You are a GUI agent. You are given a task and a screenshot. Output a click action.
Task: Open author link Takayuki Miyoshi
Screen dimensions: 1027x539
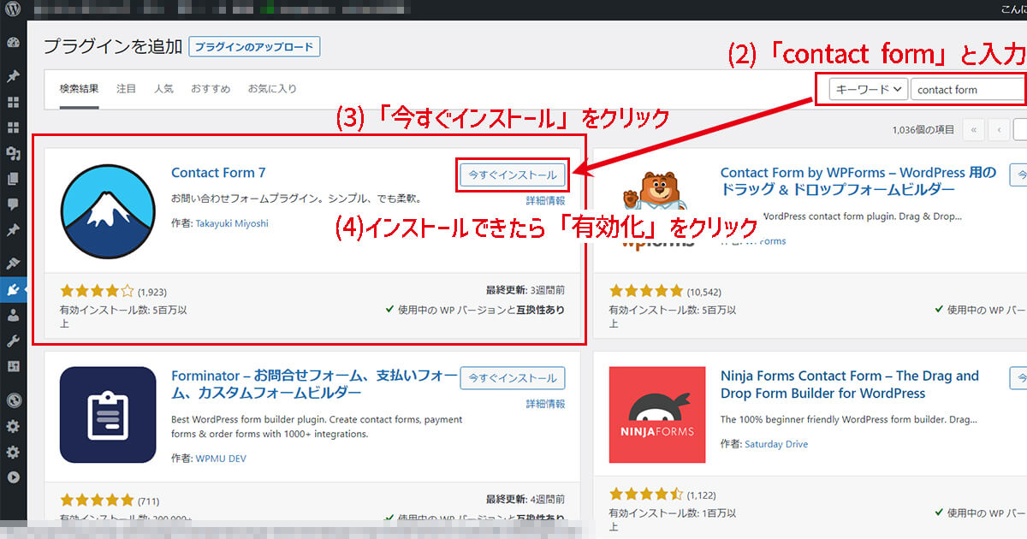pos(232,223)
